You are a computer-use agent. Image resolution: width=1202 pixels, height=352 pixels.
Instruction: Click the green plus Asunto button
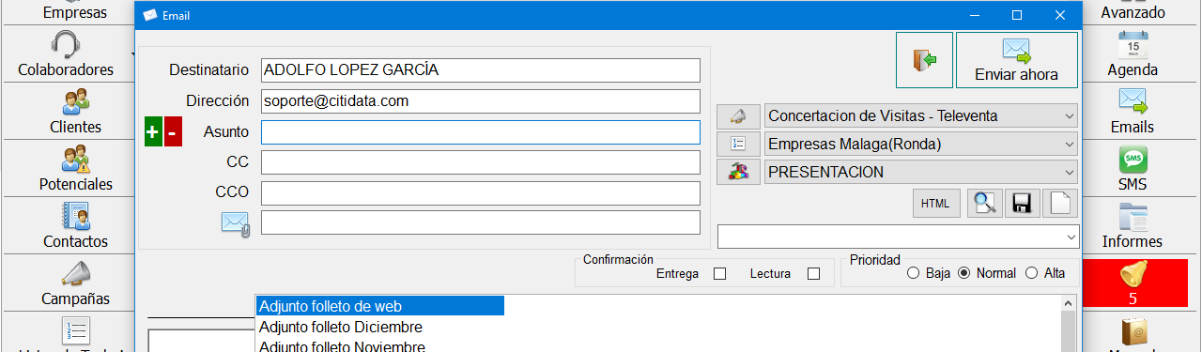pos(153,132)
